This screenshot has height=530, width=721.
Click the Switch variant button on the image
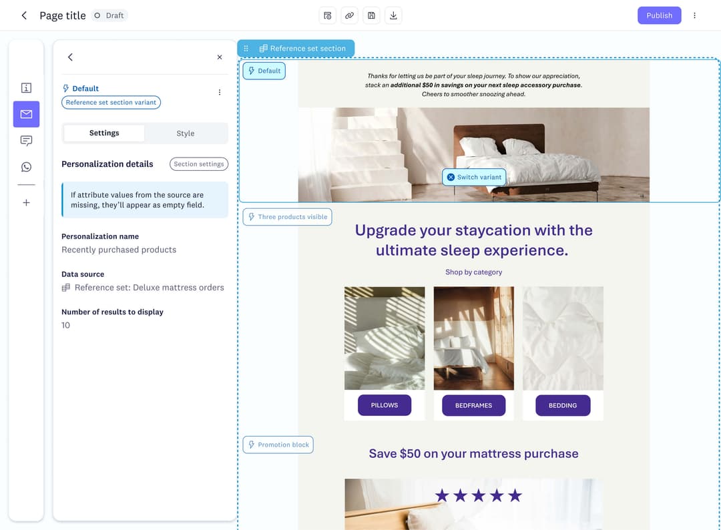(474, 177)
